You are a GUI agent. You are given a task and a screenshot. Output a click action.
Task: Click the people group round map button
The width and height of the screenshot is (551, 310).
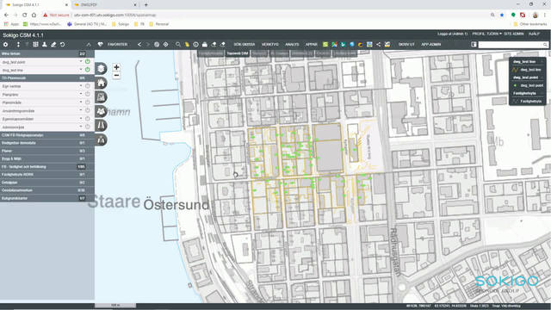[101, 111]
